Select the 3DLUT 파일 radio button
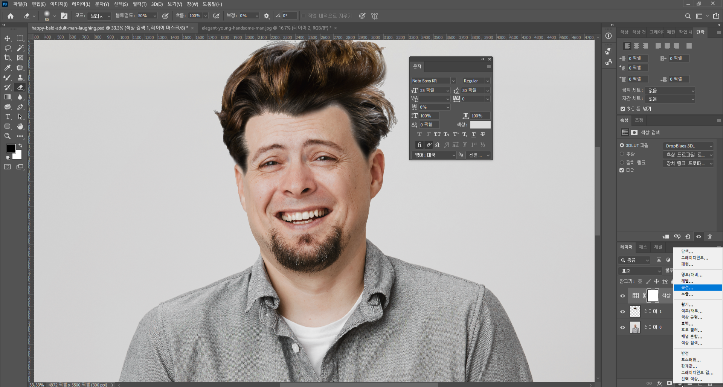723x387 pixels. coord(622,145)
